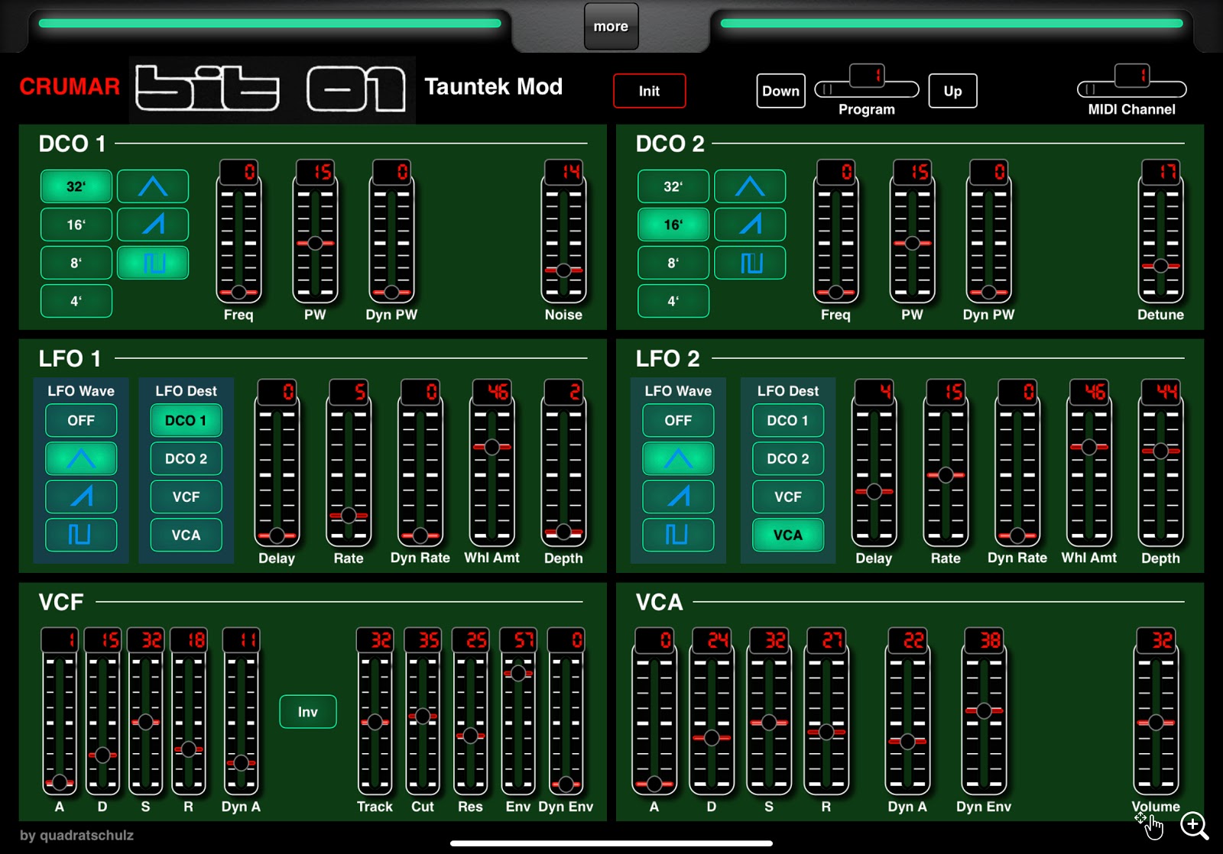Select the square wave for DCO 1
Viewport: 1223px width, 854px height.
tap(153, 263)
